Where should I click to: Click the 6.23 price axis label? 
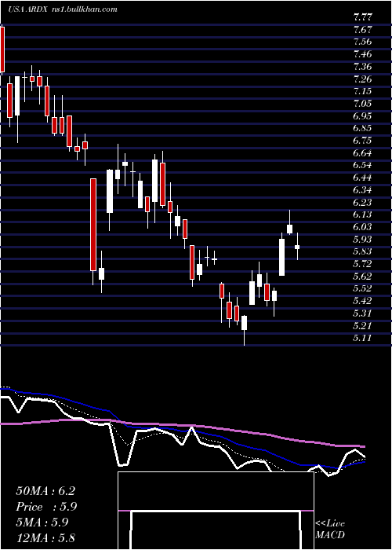tap(362, 203)
